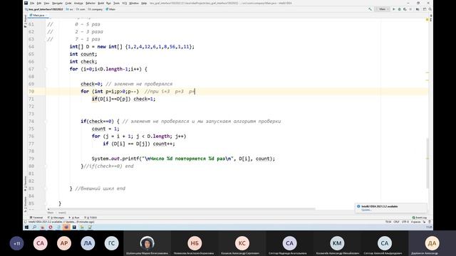The height and width of the screenshot is (256, 456).
Task: Start debugging with the bug icon
Action: (x=399, y=9)
